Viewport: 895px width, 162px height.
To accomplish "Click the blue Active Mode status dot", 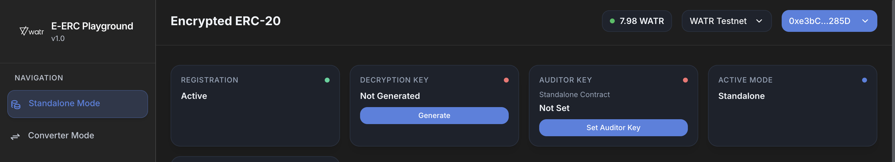I will point(865,80).
